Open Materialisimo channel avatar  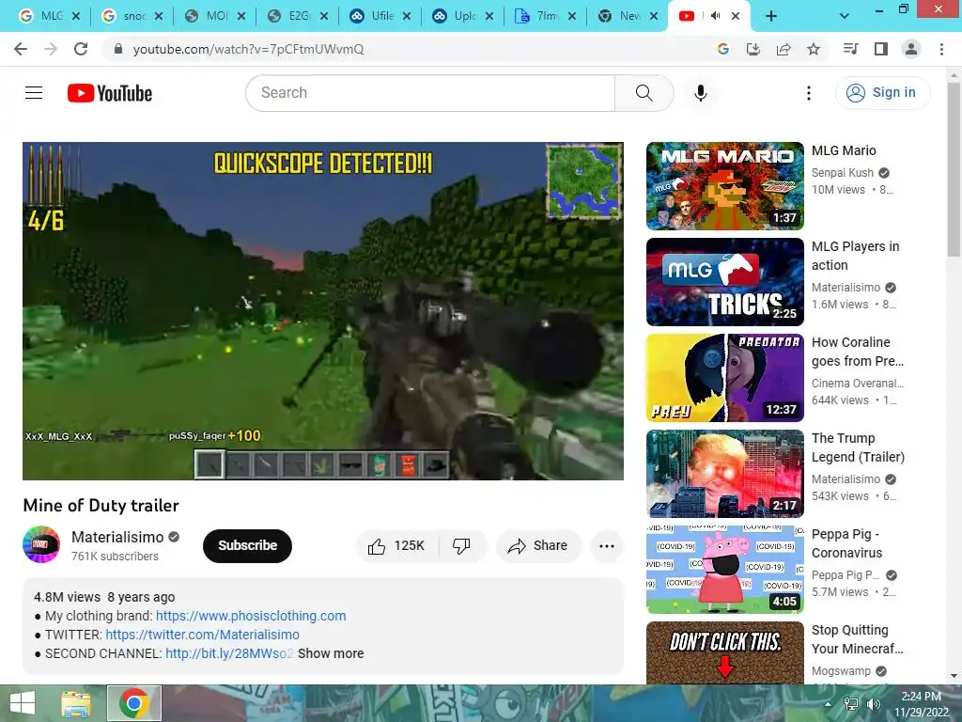pyautogui.click(x=41, y=544)
